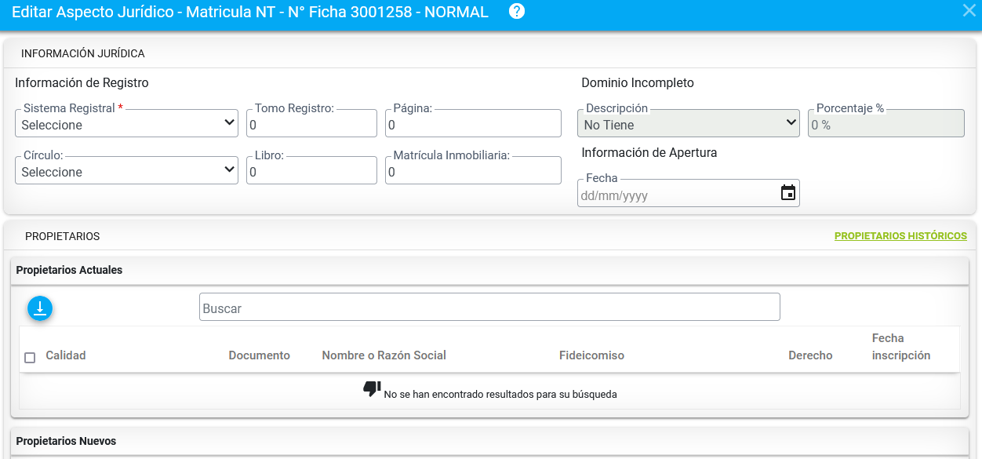Image resolution: width=982 pixels, height=459 pixels.
Task: Click the Propietarios Nuevos panel header
Action: [490, 441]
